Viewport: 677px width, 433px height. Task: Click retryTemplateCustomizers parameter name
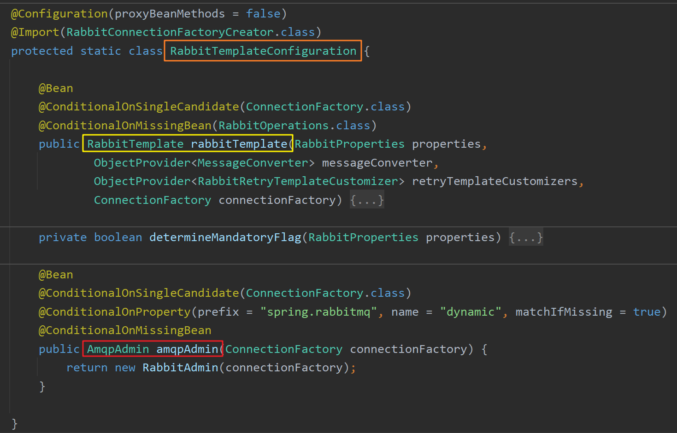coord(495,181)
